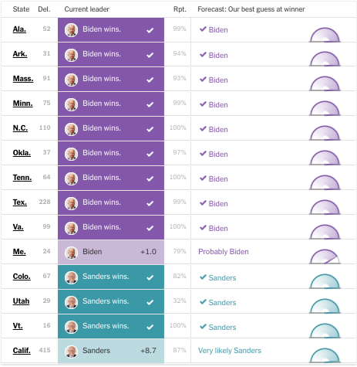Click the 'Sanders +8.7' leader cell for California
The width and height of the screenshot is (357, 367).
(111, 351)
